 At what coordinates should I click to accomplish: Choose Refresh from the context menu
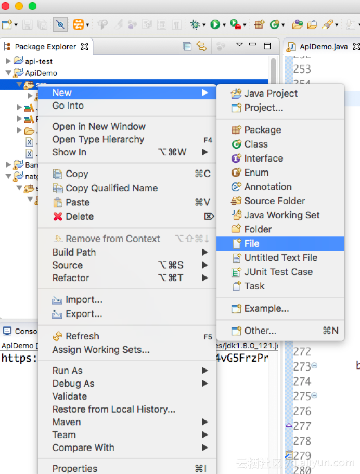point(127,336)
